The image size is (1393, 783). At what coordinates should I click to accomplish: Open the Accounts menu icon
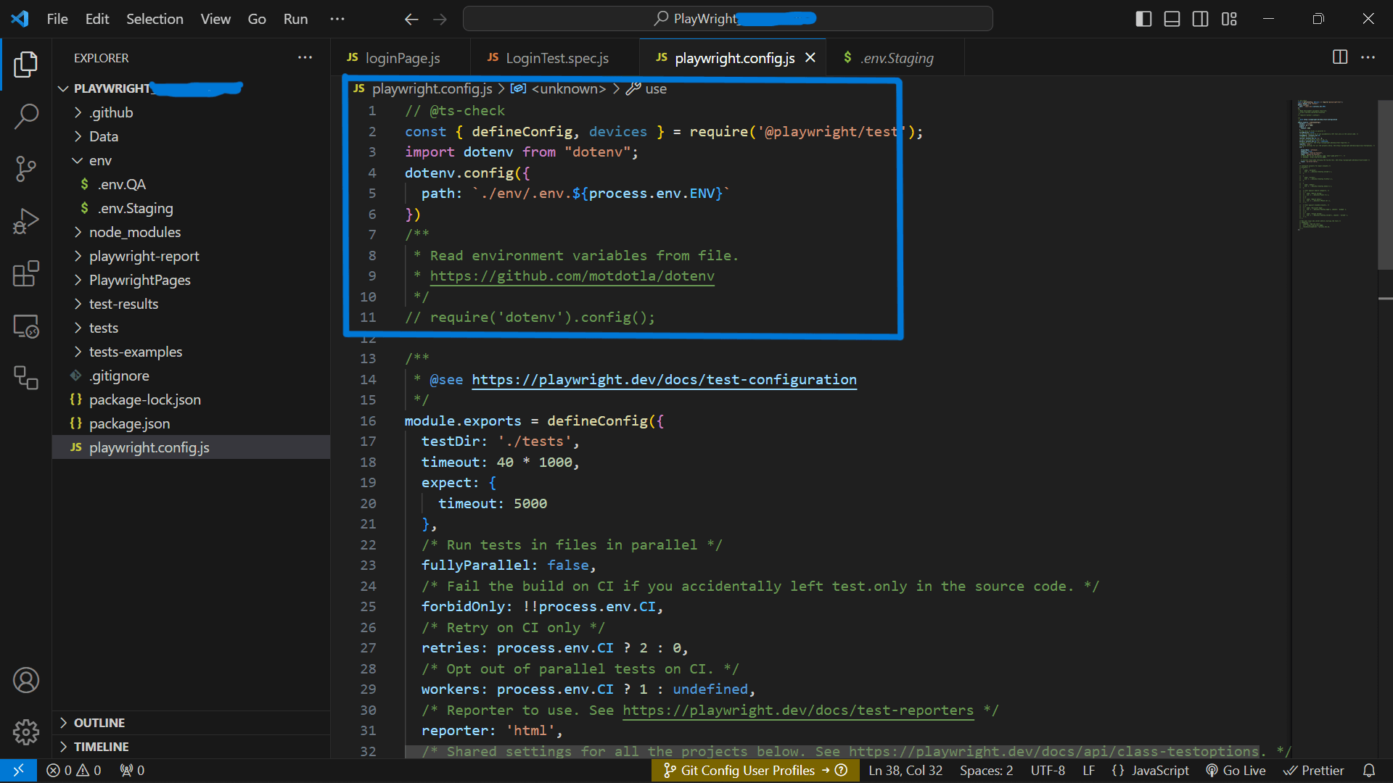click(x=26, y=680)
